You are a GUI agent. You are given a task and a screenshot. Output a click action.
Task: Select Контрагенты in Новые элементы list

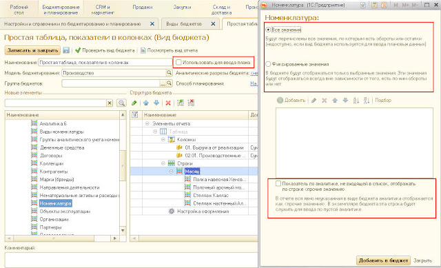click(54, 172)
